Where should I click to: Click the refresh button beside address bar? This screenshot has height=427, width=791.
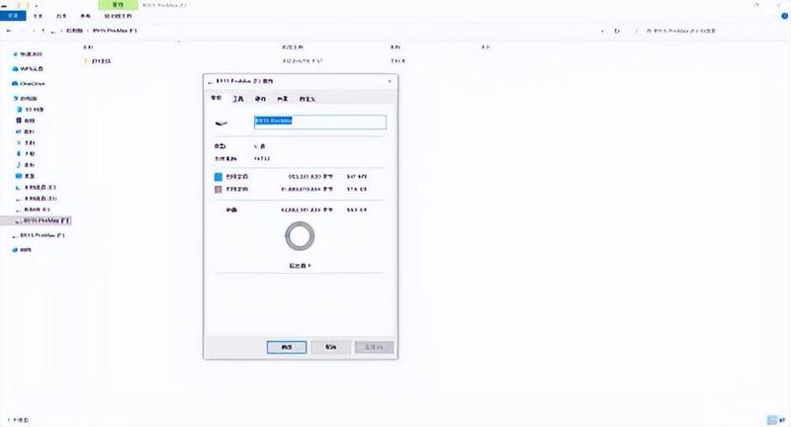pos(616,32)
